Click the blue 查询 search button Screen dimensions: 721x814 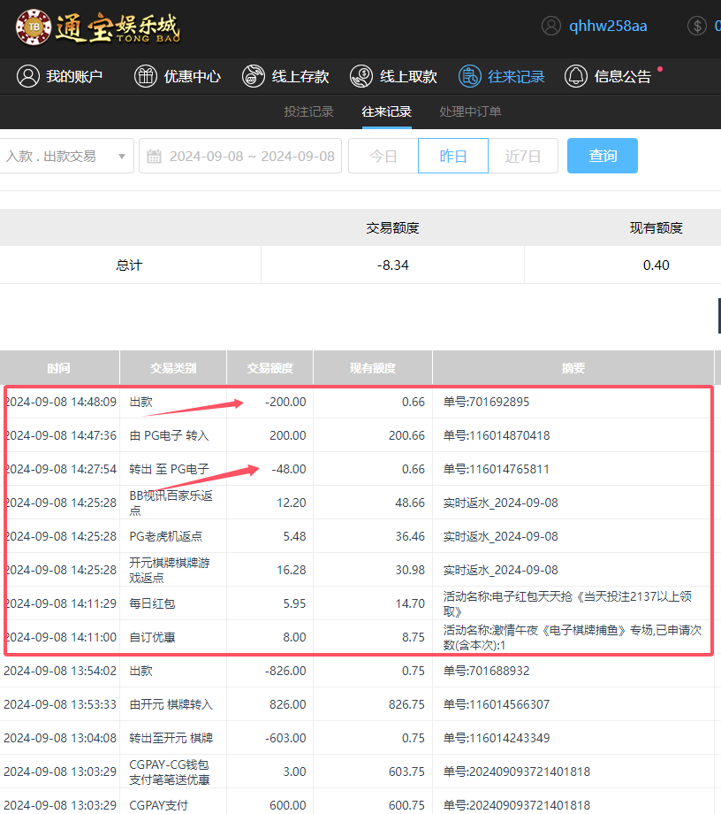tap(602, 156)
